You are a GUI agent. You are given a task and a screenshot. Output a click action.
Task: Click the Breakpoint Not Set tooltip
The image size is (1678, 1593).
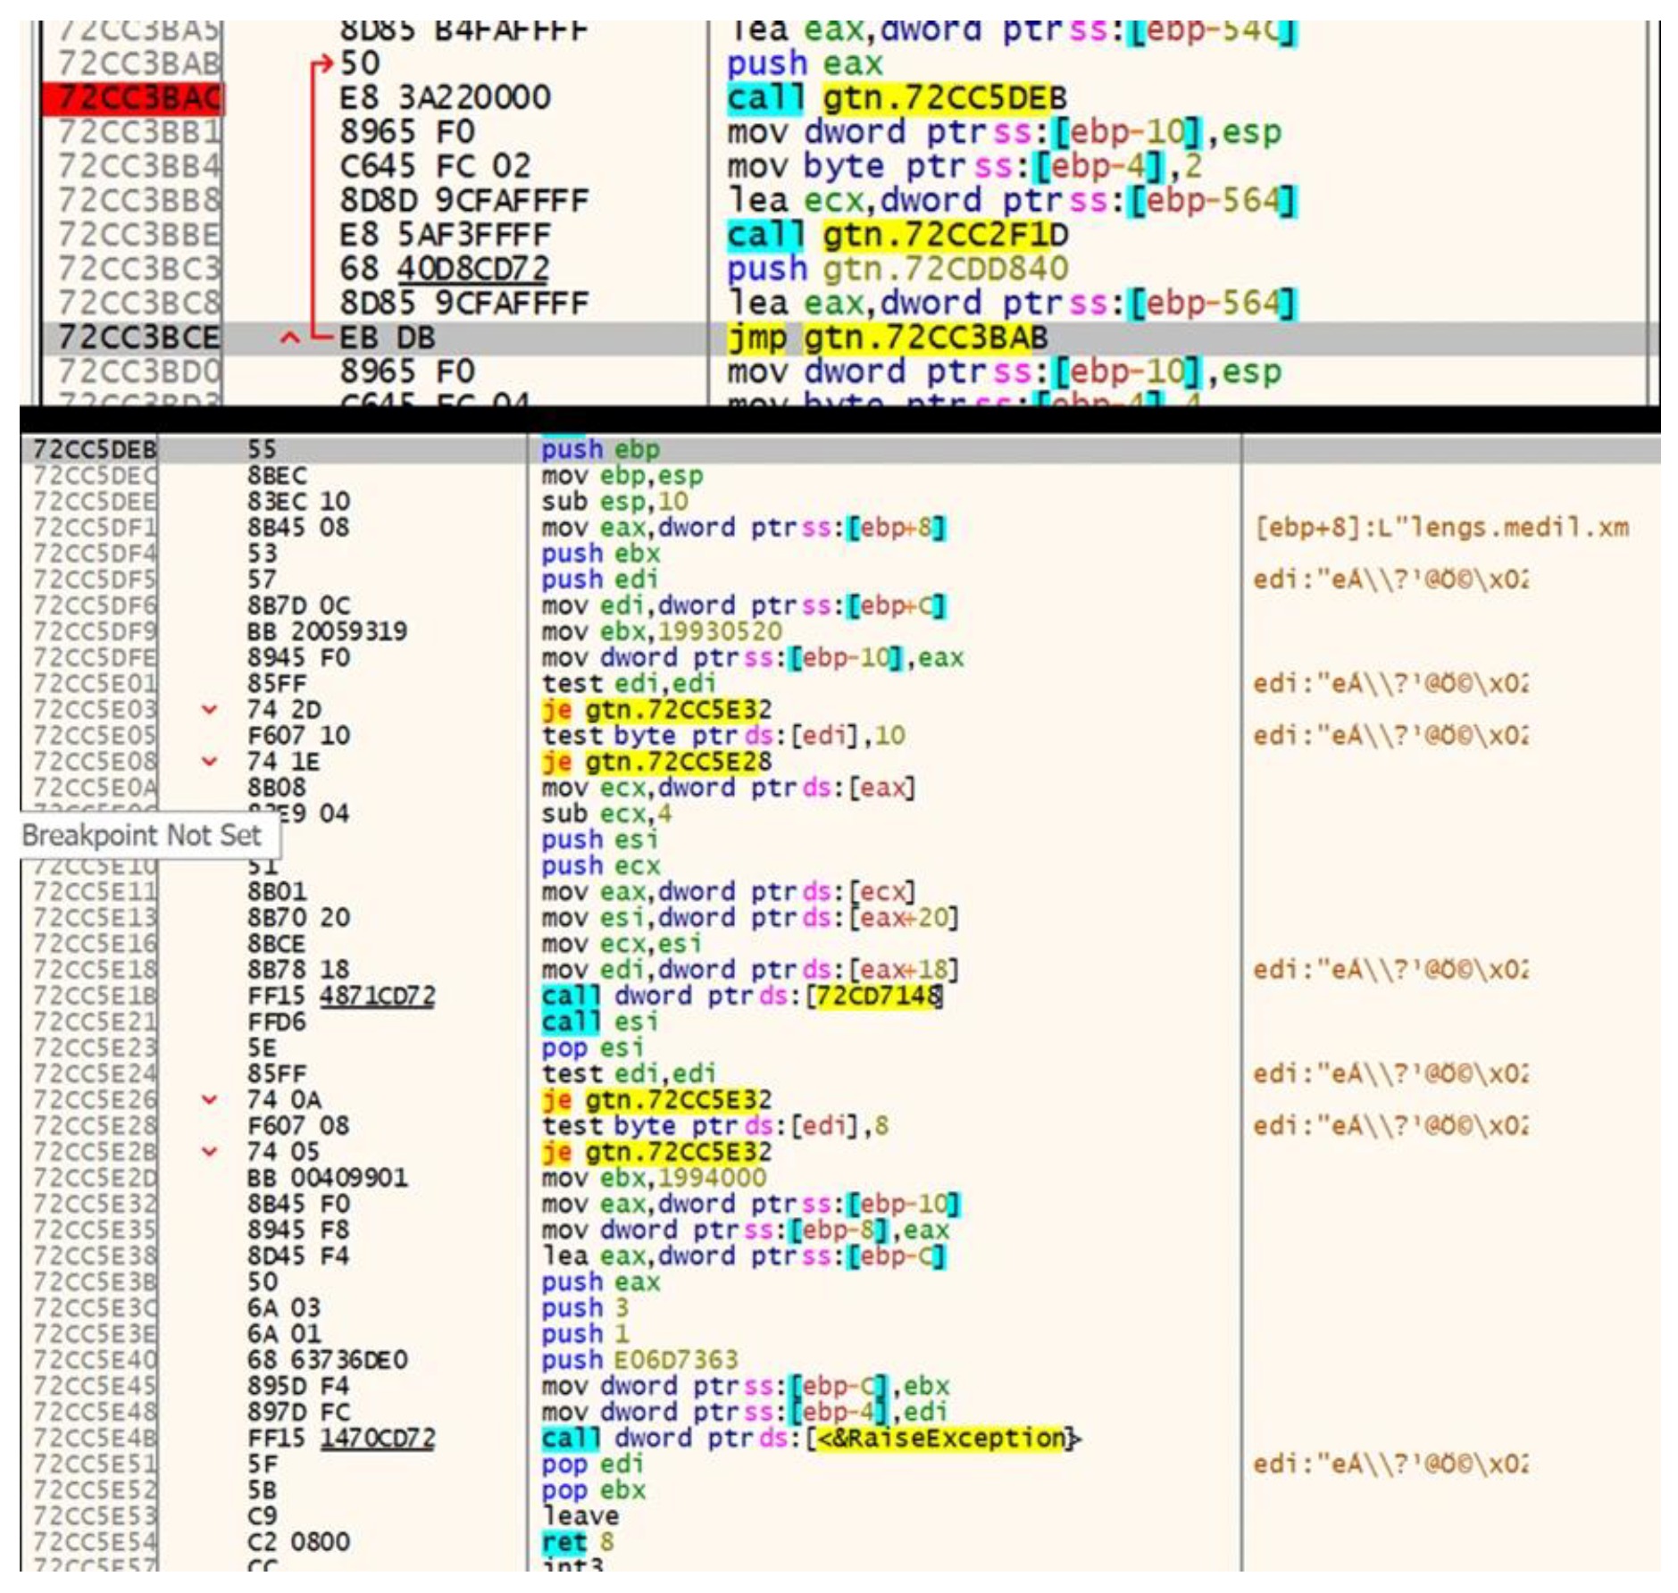point(143,836)
